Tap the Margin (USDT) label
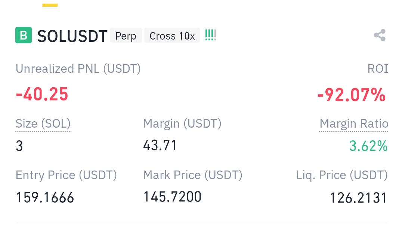The image size is (399, 225). pyautogui.click(x=182, y=124)
